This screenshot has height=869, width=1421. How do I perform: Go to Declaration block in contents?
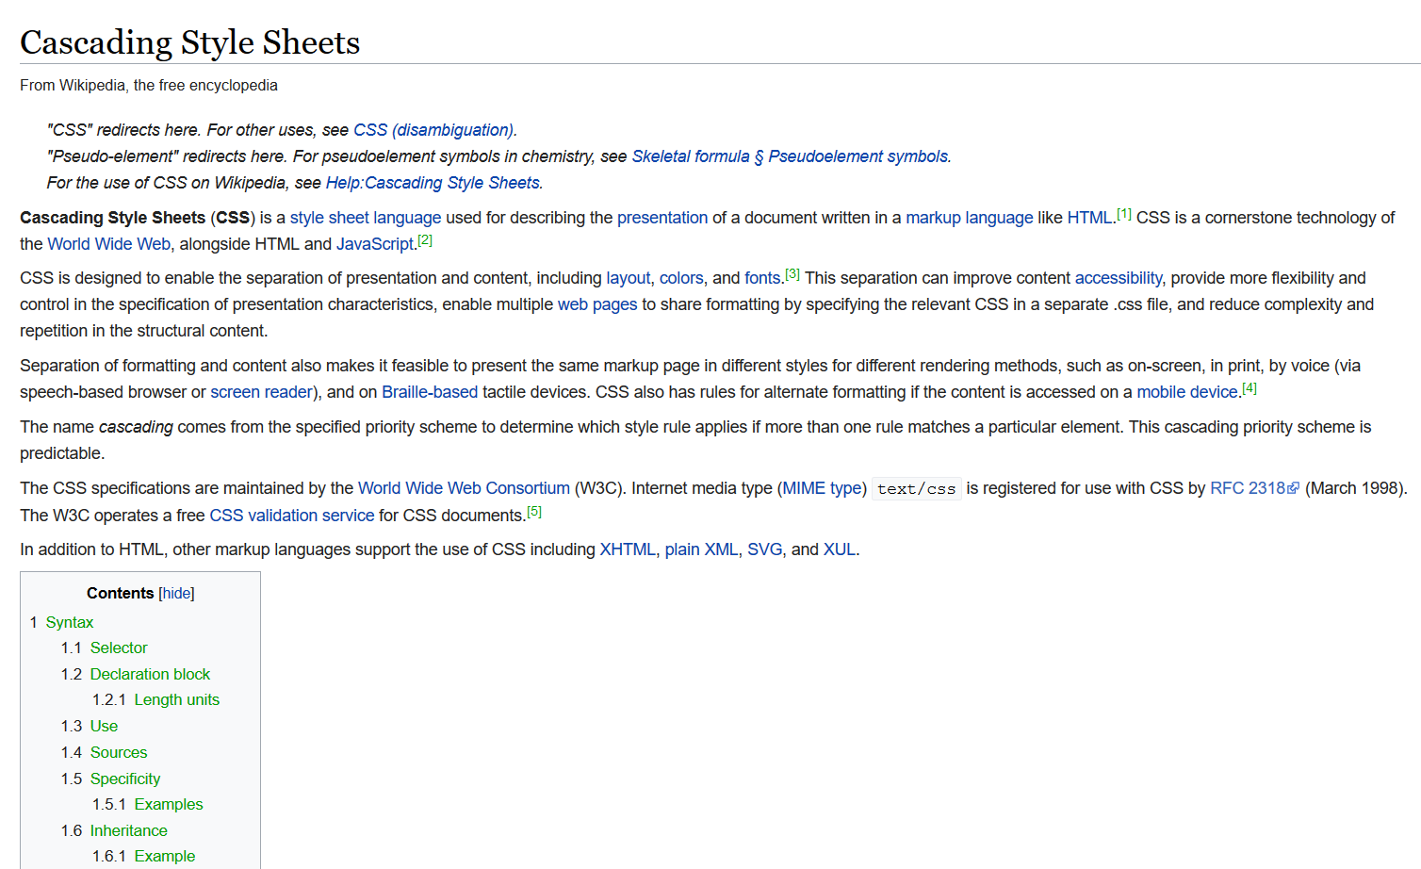coord(150,674)
